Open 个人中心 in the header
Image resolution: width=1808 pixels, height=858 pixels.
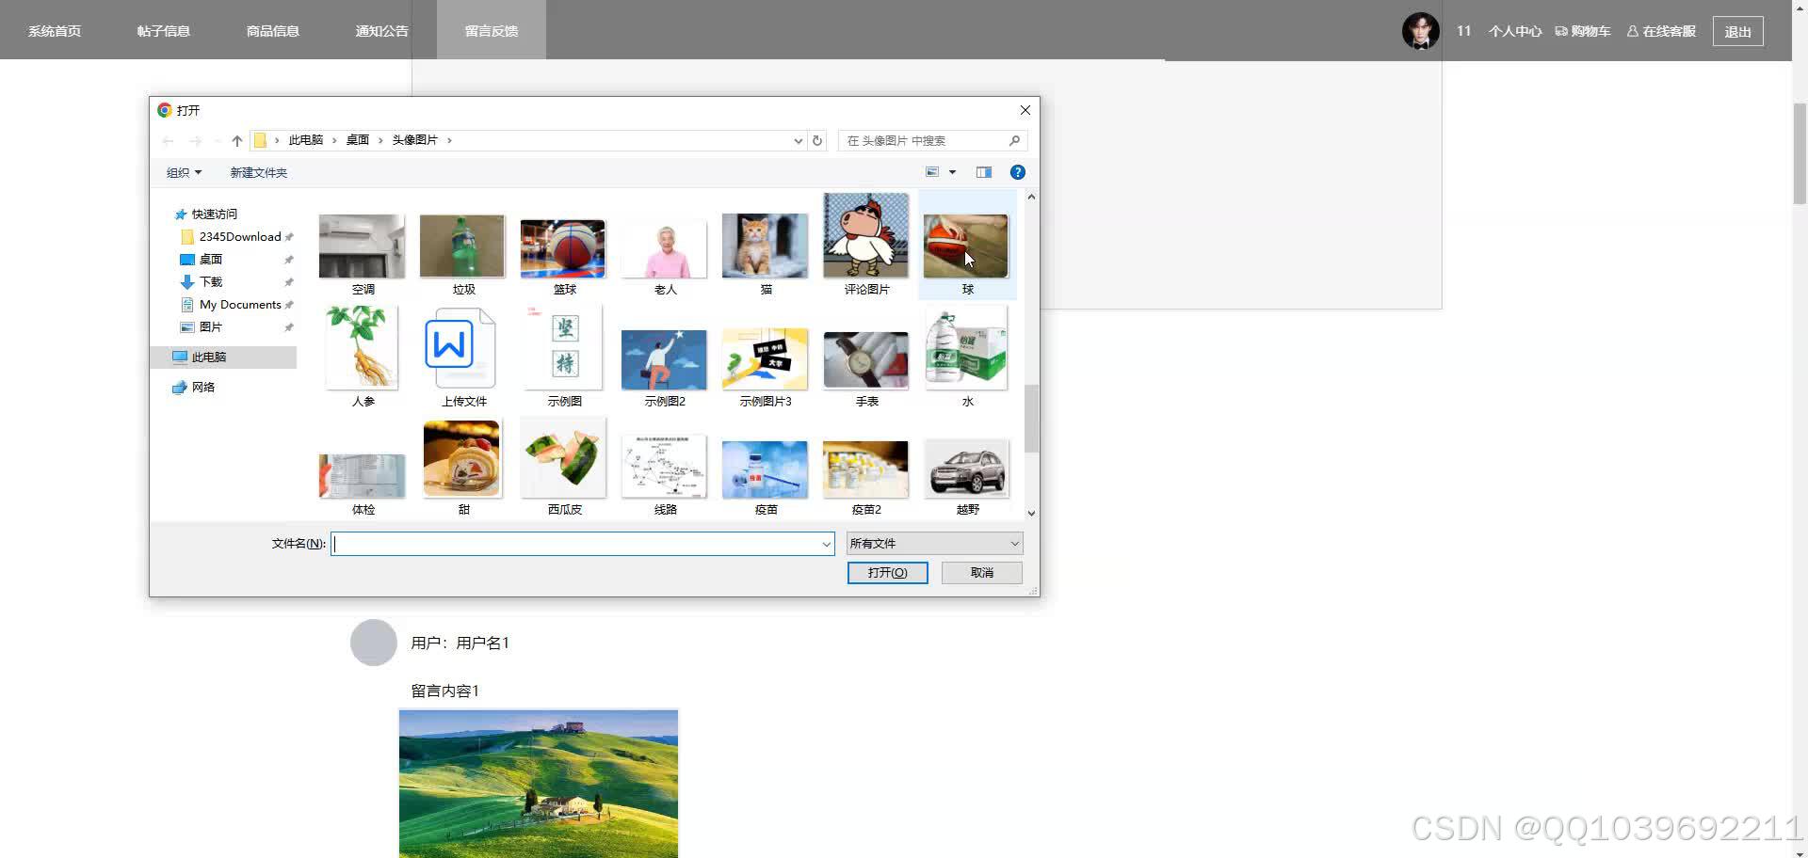point(1515,31)
